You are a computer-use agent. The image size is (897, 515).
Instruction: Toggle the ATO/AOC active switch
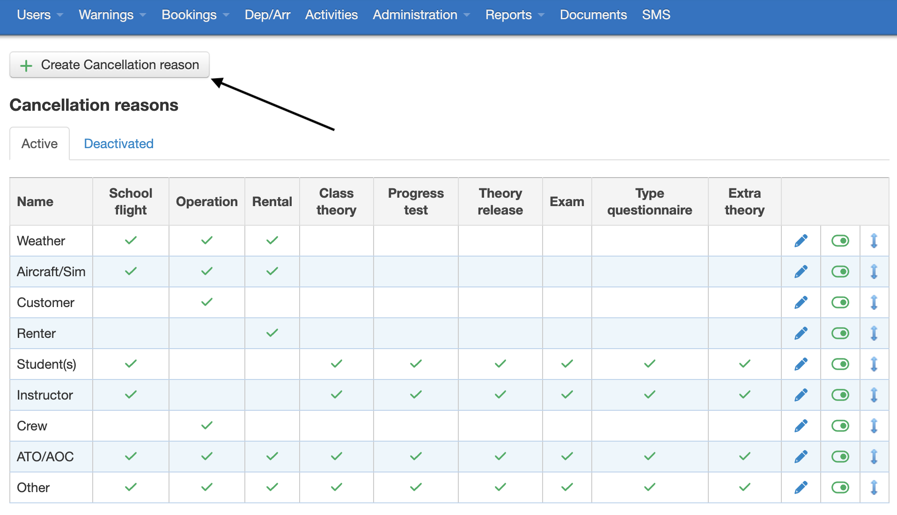[840, 457]
